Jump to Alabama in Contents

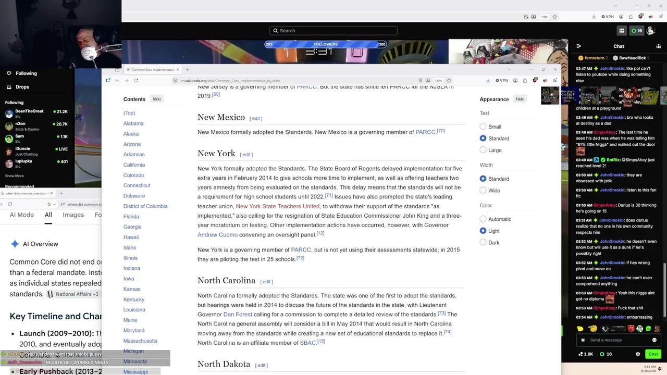[133, 123]
